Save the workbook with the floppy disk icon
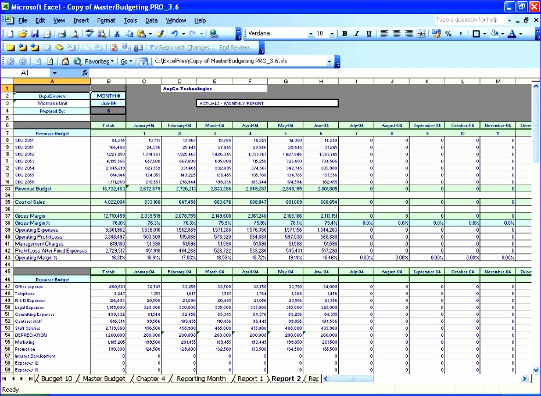 coord(35,34)
